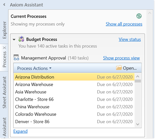The height and width of the screenshot is (139, 155).
Task: Click the task list scroll up arrow
Action: coord(138,76)
